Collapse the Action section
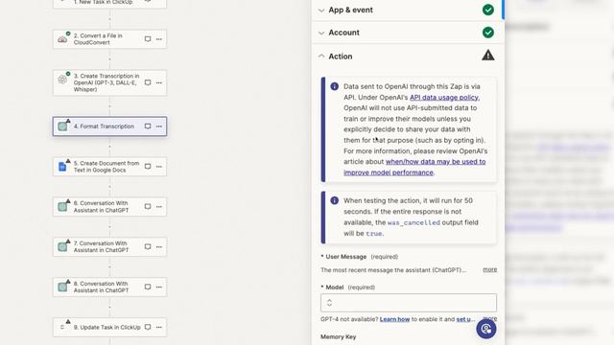The width and height of the screenshot is (614, 345). tap(321, 57)
